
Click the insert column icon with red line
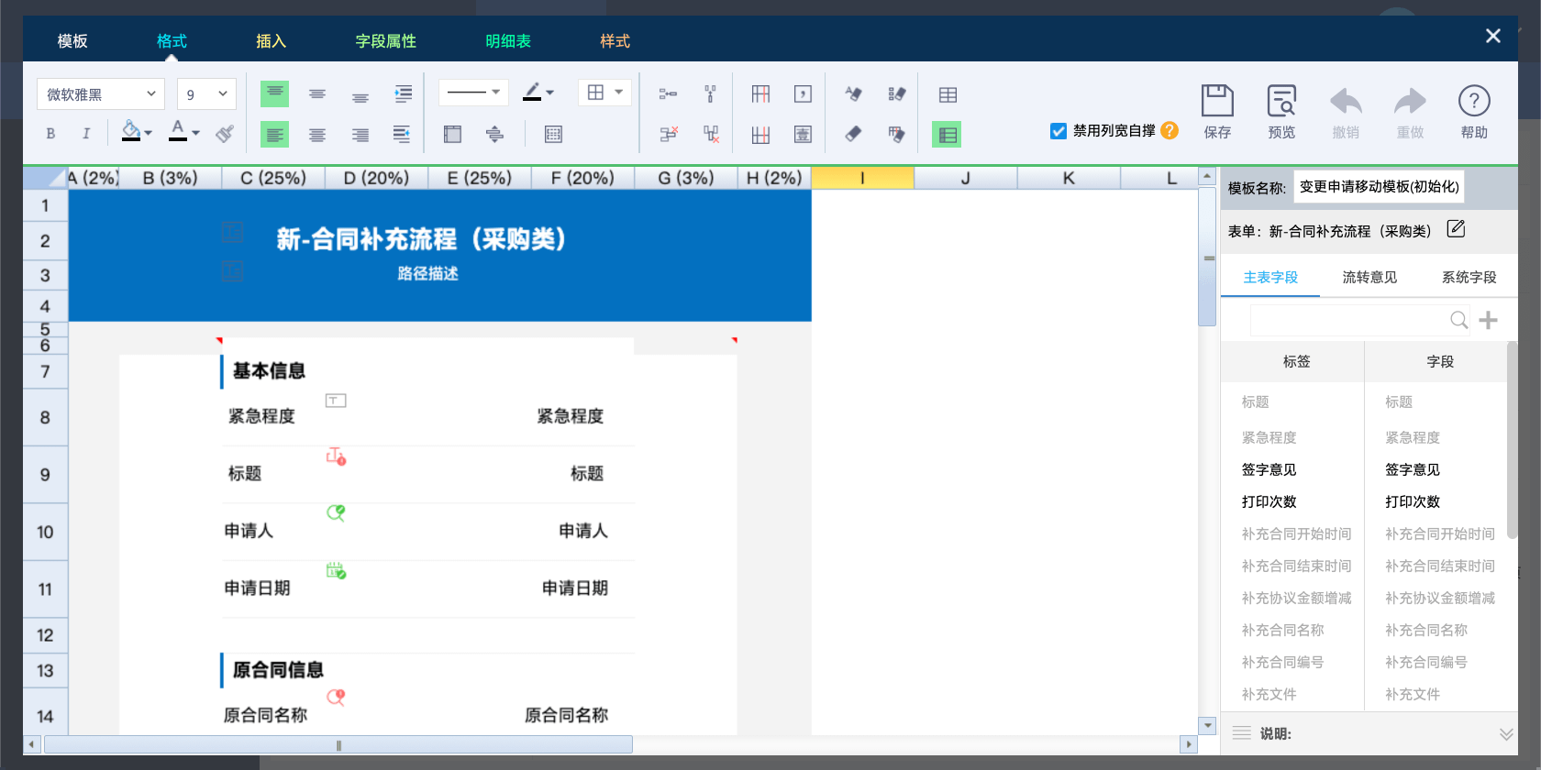click(760, 93)
